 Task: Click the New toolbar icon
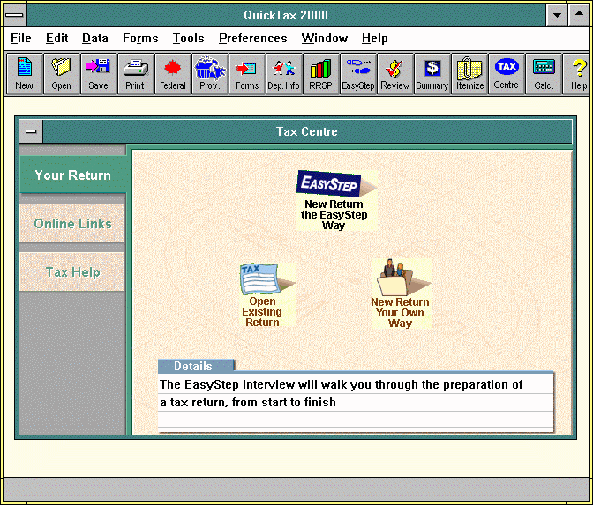(x=24, y=74)
